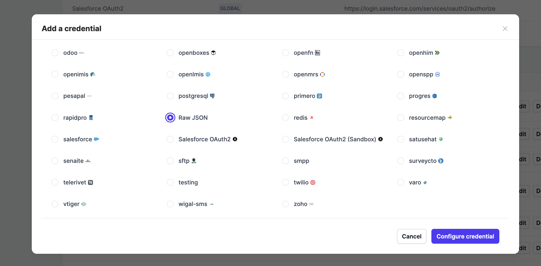Click the salesforce cloud icon

click(x=96, y=139)
